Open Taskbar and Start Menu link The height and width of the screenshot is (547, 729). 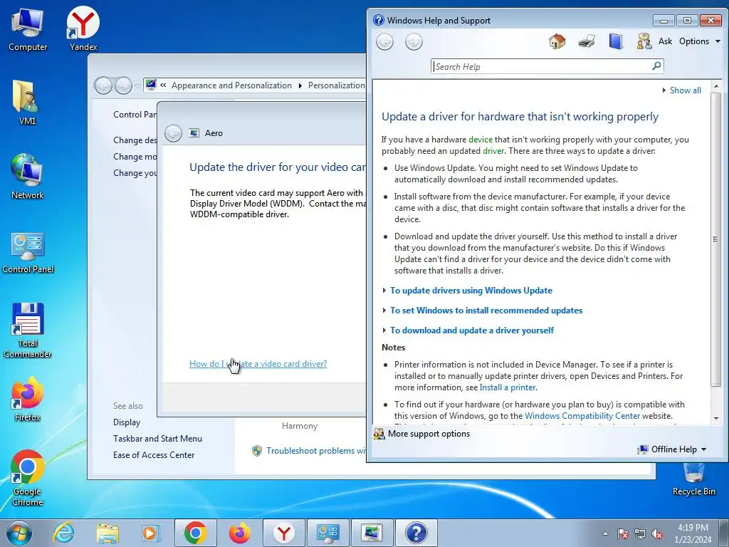pos(157,439)
